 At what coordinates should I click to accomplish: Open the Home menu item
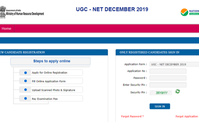pyautogui.click(x=6, y=29)
